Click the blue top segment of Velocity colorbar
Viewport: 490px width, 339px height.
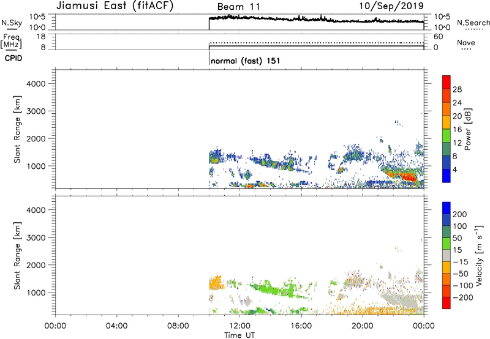pos(447,208)
